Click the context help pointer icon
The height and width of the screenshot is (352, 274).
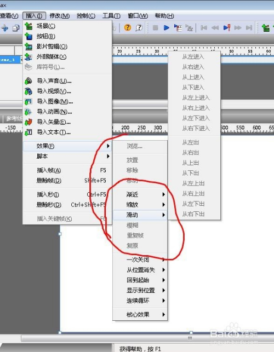tap(139, 27)
